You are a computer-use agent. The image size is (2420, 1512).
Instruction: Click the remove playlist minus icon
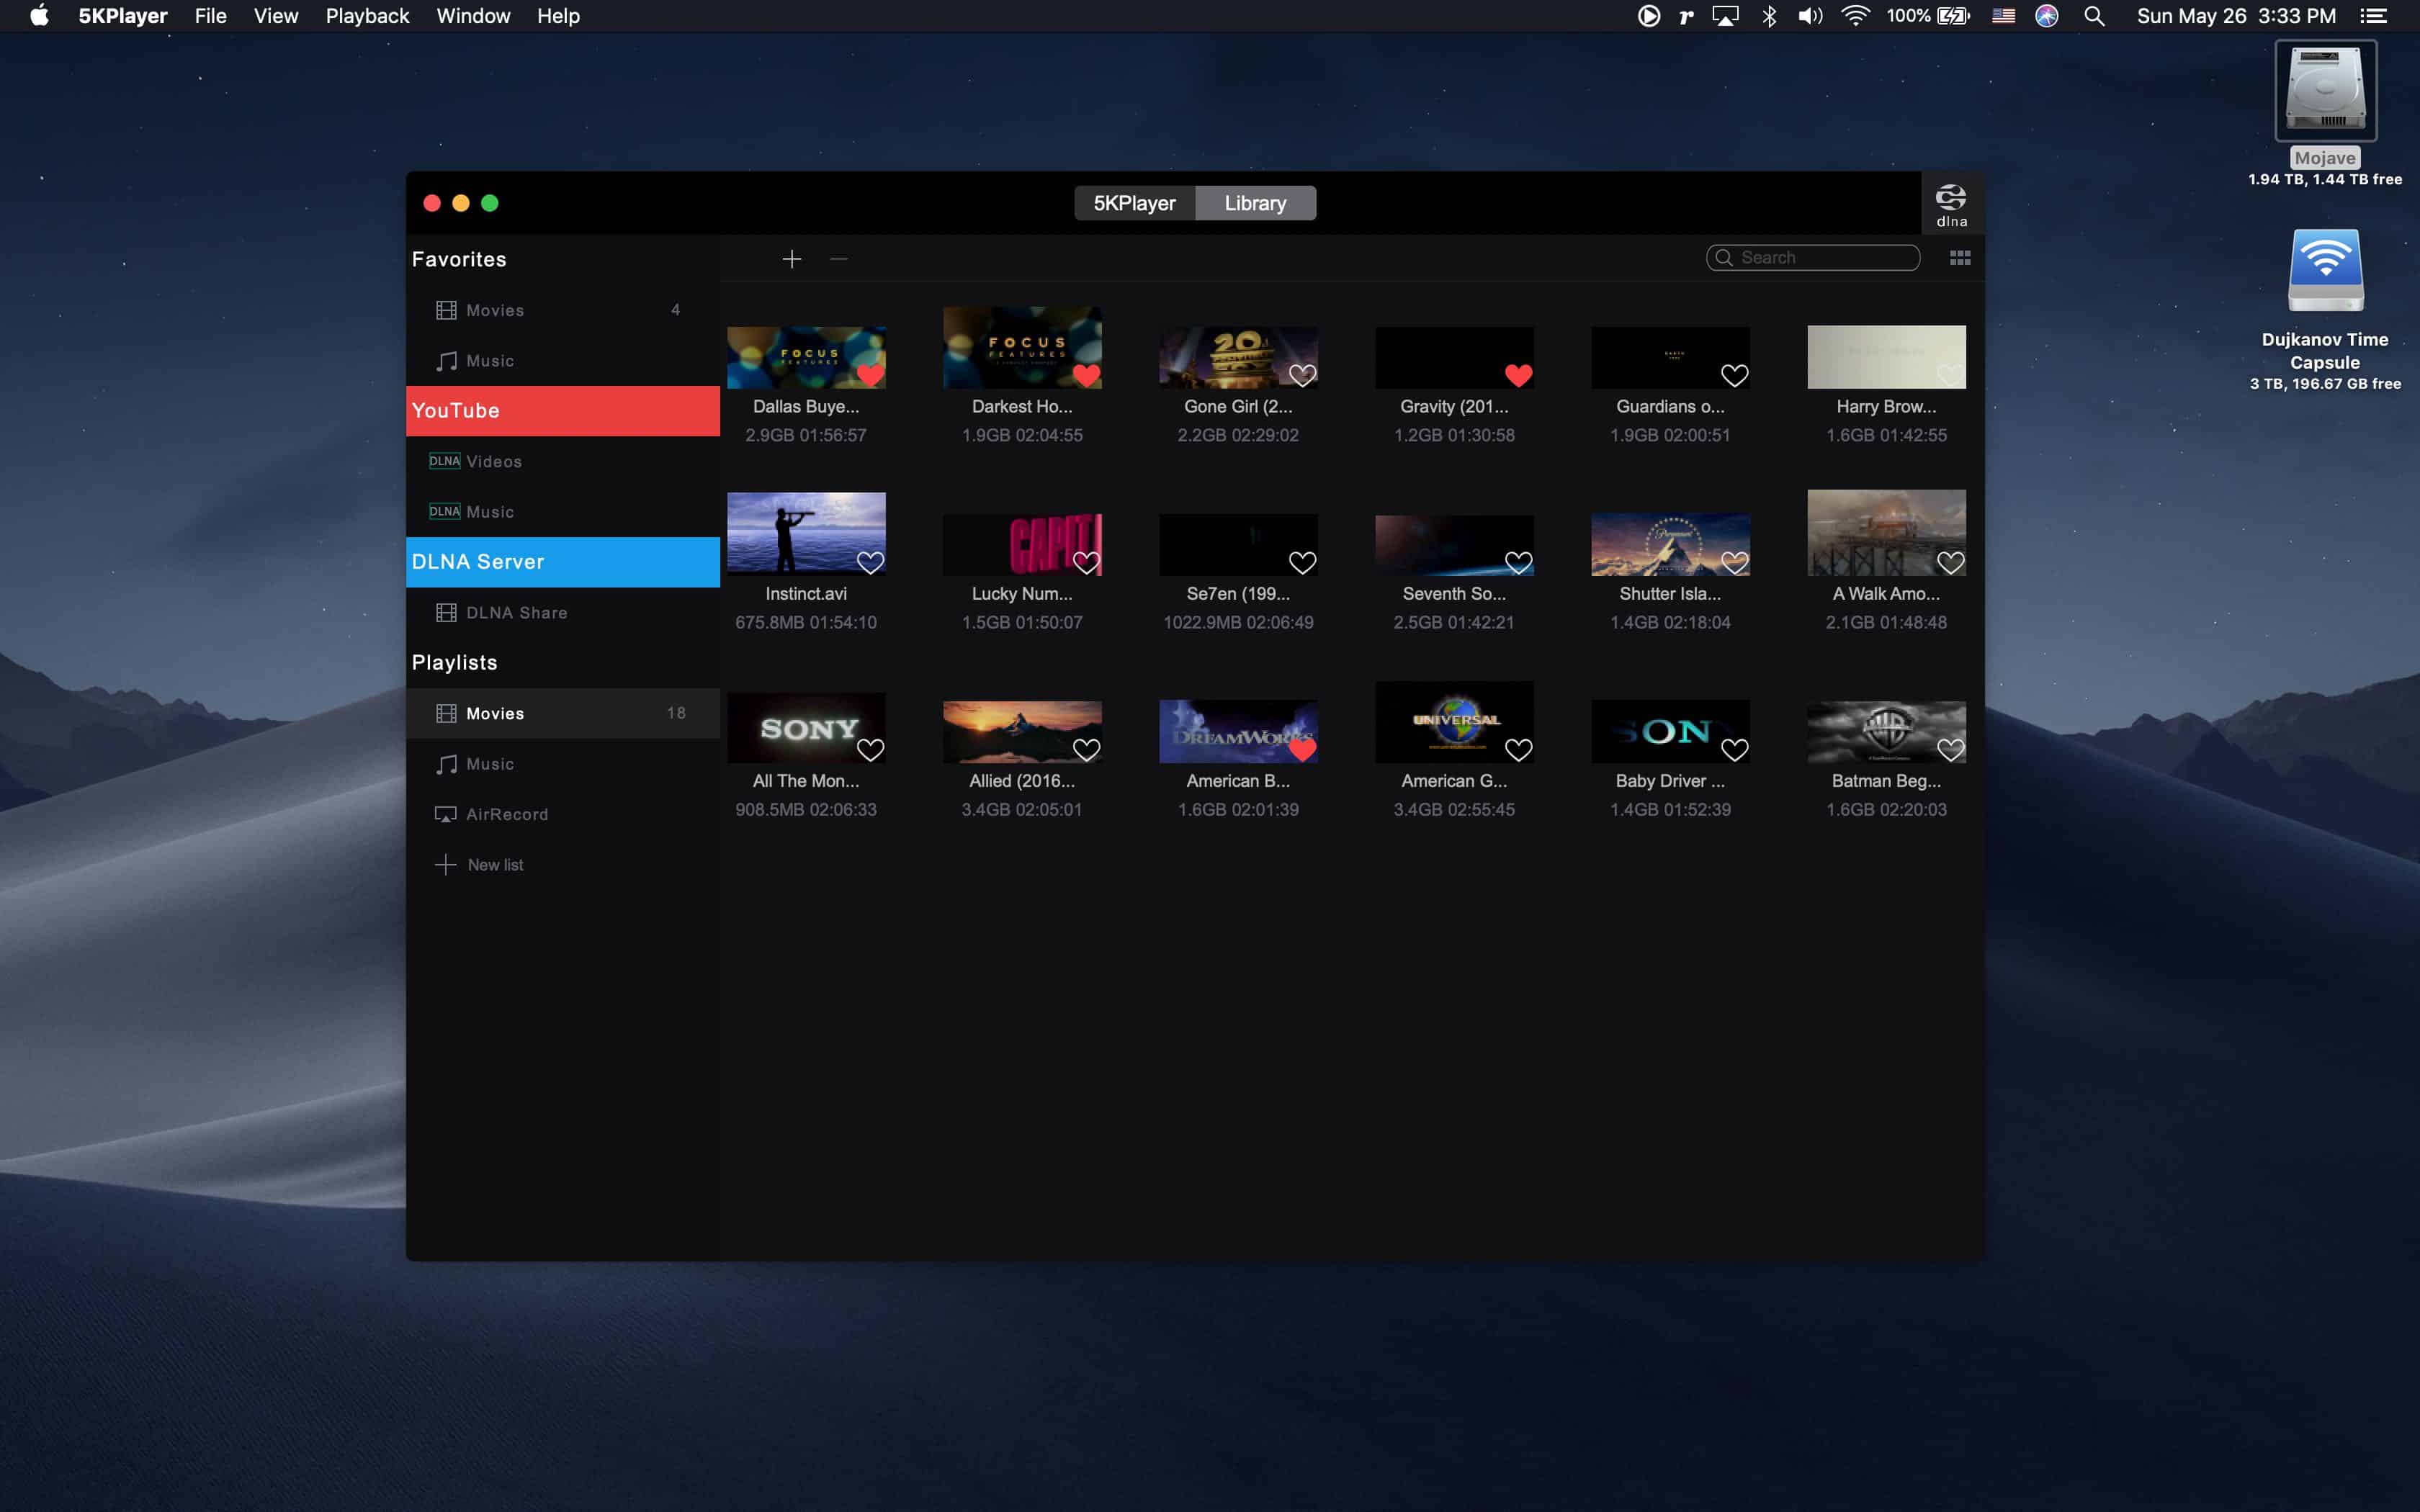click(x=838, y=258)
